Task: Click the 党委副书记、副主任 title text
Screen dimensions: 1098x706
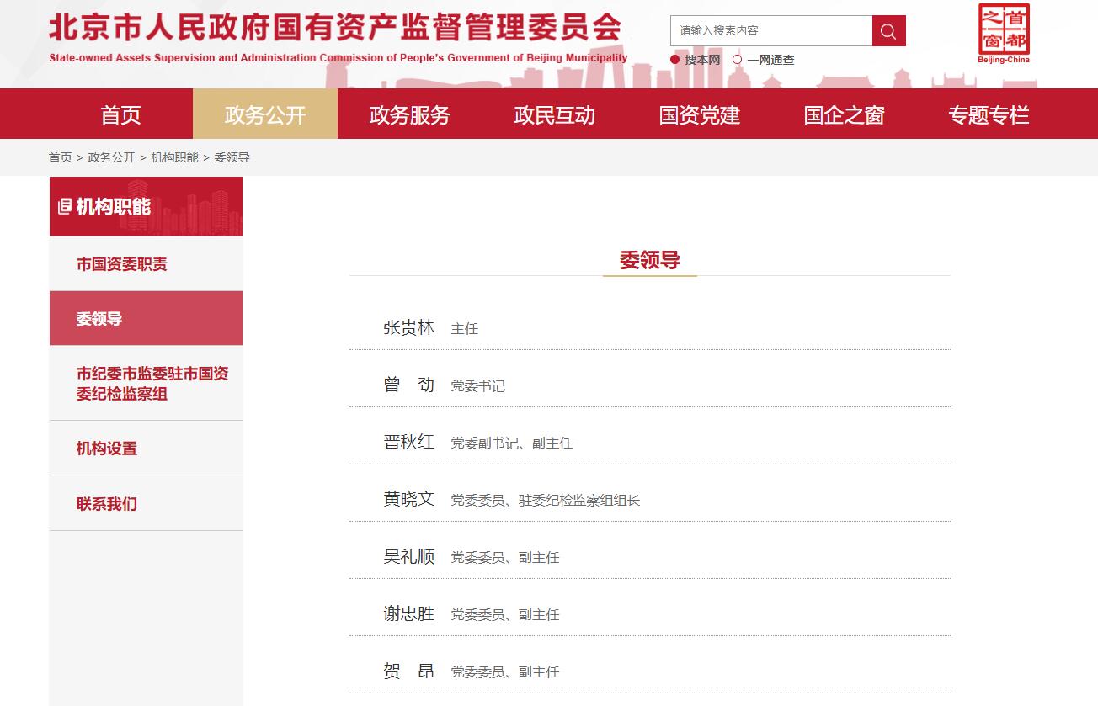Action: pyautogui.click(x=512, y=443)
